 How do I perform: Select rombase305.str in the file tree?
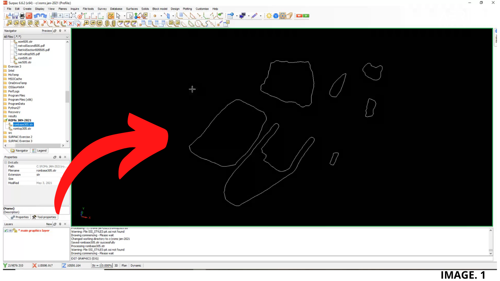23,124
